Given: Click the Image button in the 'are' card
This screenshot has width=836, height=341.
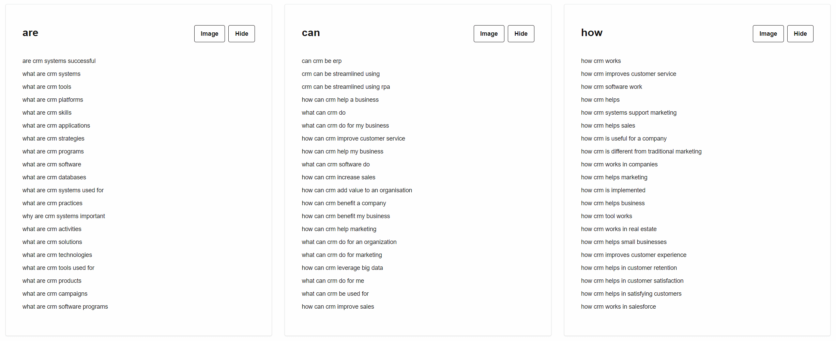Looking at the screenshot, I should point(209,34).
